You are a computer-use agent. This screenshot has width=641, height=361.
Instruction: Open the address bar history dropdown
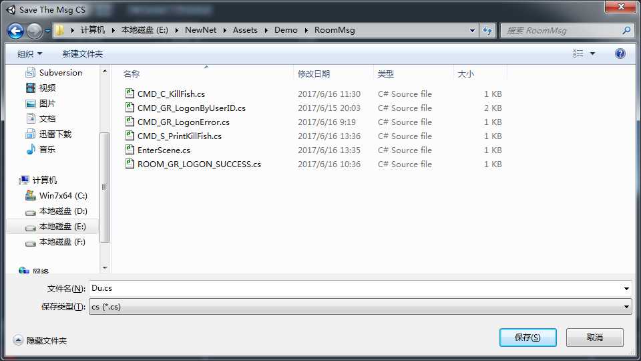pos(472,31)
